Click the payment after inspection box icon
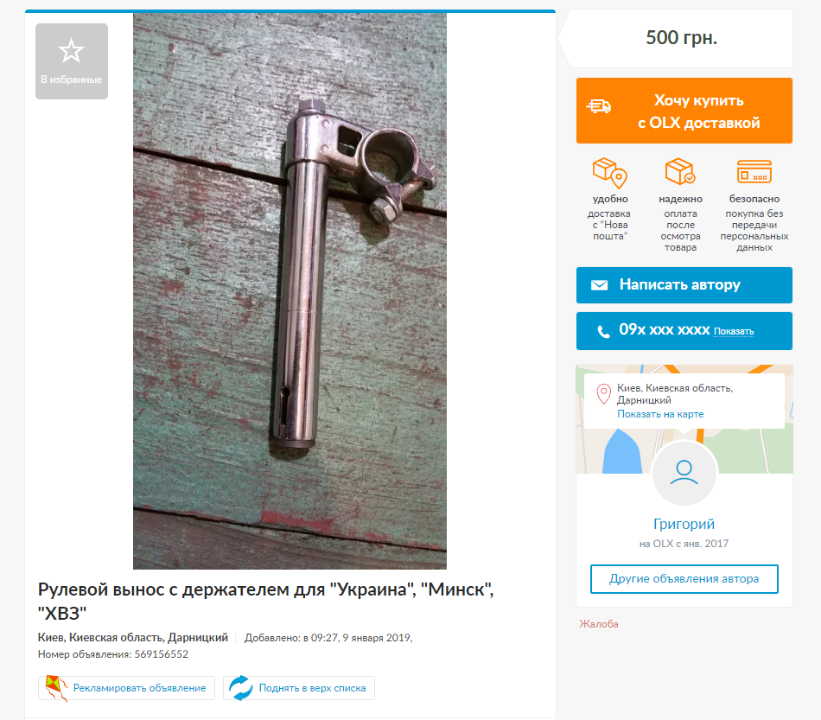 pyautogui.click(x=680, y=171)
